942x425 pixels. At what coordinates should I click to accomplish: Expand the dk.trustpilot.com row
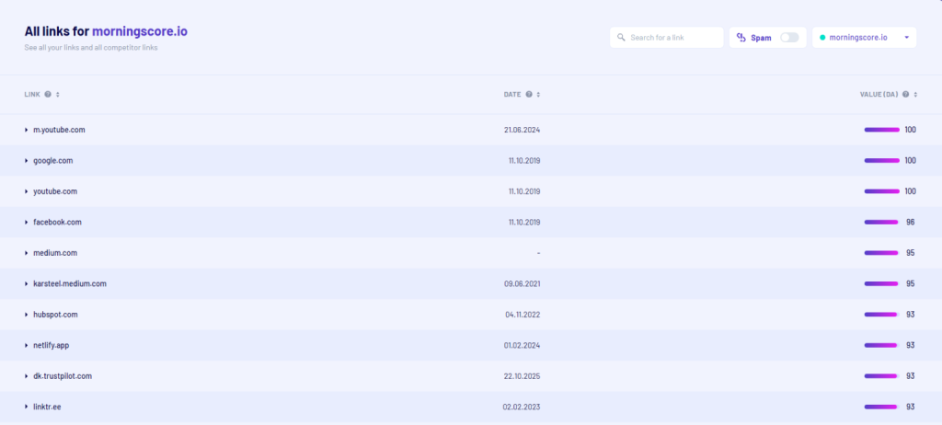[27, 376]
